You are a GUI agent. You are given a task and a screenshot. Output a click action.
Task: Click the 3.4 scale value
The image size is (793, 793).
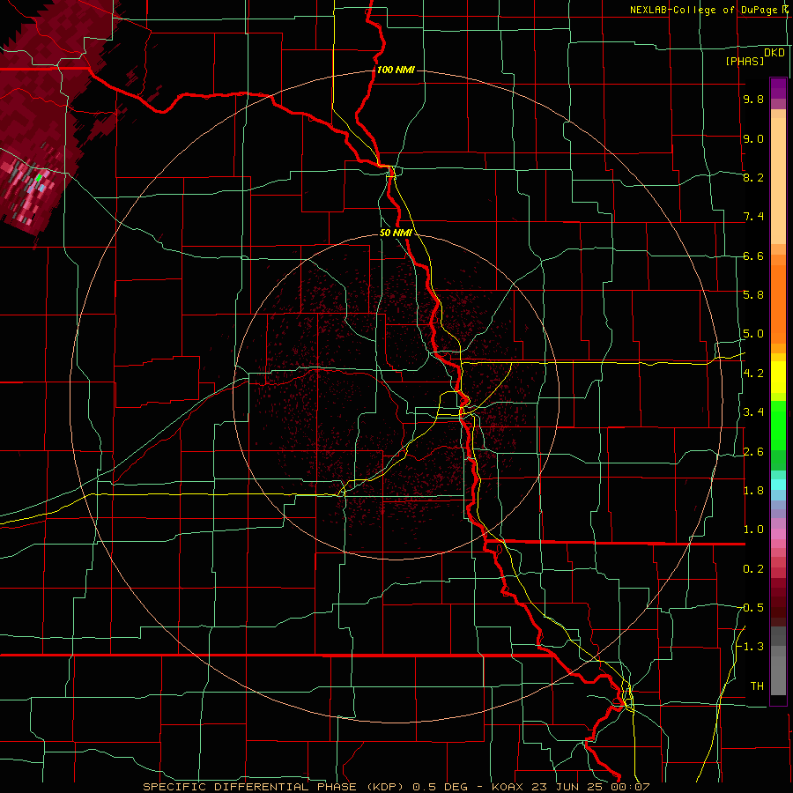click(753, 412)
